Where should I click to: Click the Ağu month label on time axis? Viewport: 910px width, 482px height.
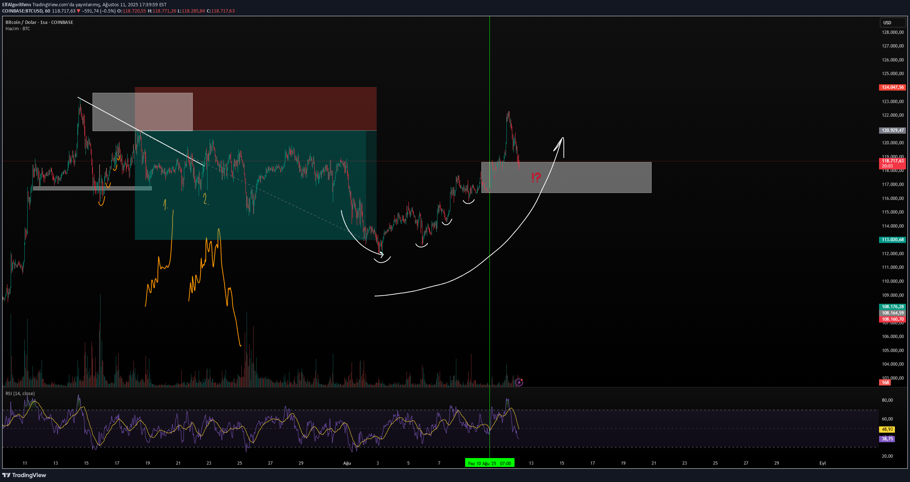[347, 463]
